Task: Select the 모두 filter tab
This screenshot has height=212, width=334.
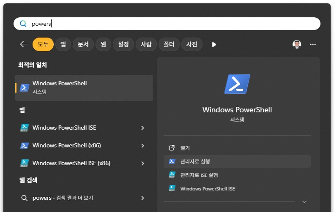Action: (x=43, y=44)
